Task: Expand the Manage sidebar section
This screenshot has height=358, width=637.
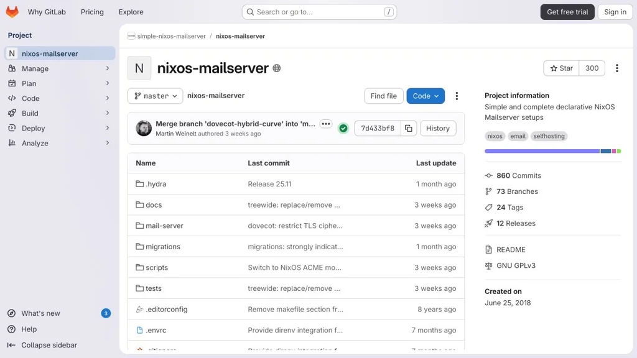Action: tap(58, 68)
